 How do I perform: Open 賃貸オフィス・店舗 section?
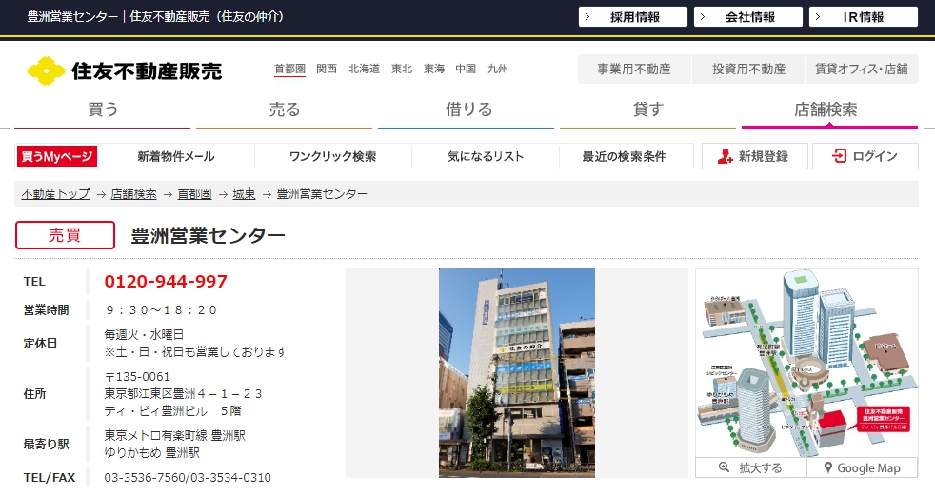[x=862, y=70]
